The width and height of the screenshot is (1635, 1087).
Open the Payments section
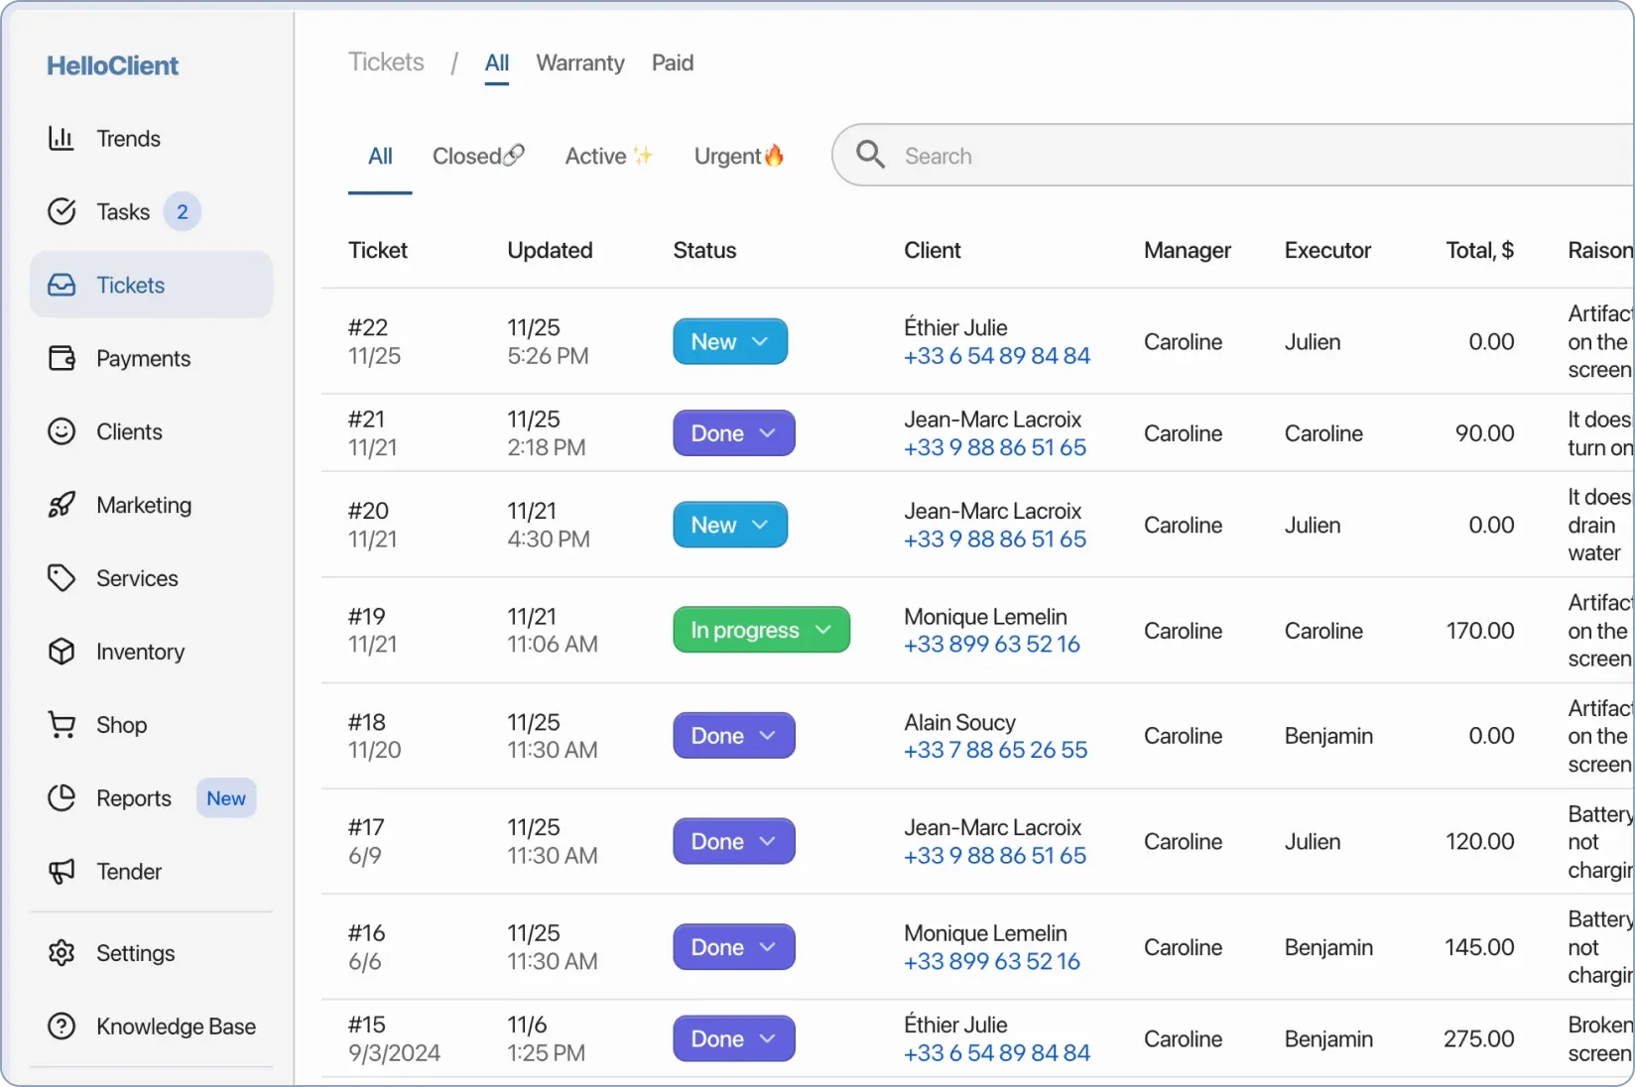144,358
